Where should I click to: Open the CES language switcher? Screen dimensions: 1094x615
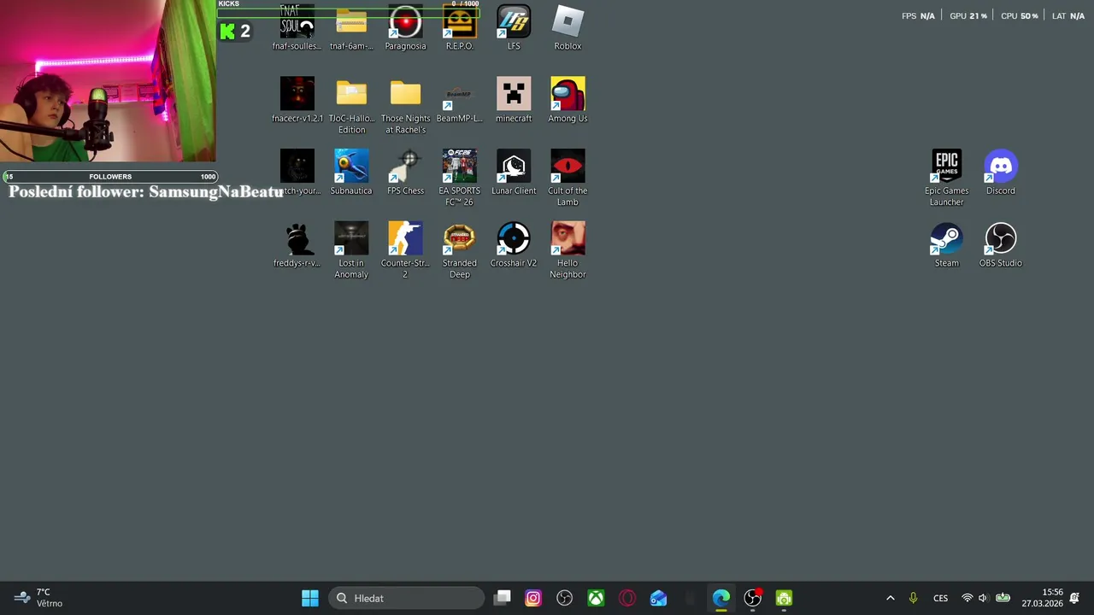click(940, 598)
